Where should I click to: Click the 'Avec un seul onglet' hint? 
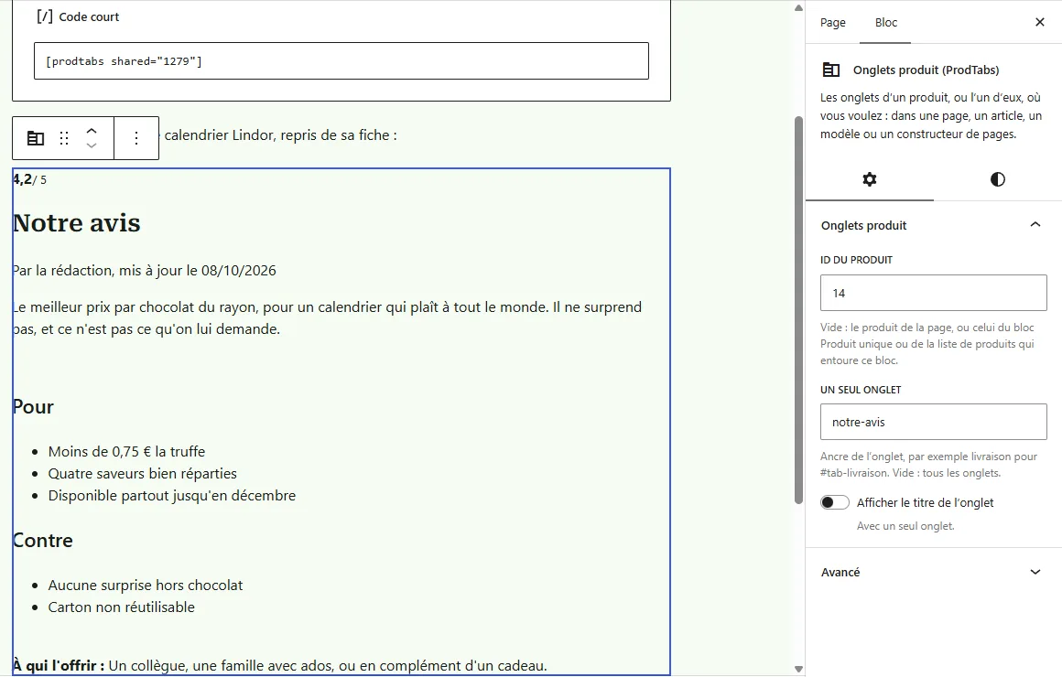(905, 526)
